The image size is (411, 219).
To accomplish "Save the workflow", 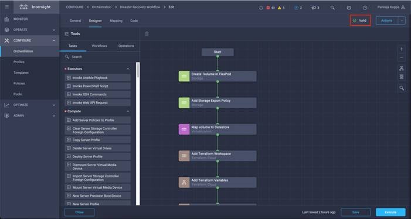I will 356,212.
